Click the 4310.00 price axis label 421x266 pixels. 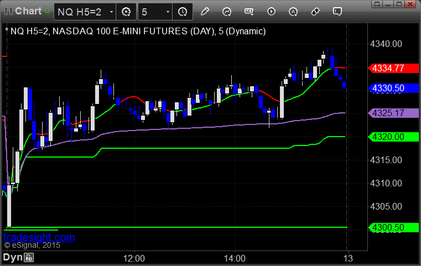[386, 184]
